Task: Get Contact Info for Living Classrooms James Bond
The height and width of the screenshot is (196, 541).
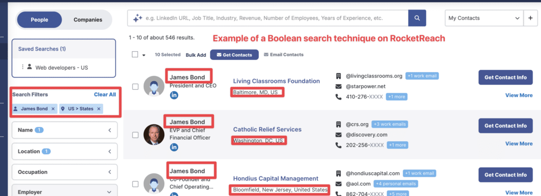Action: point(506,77)
